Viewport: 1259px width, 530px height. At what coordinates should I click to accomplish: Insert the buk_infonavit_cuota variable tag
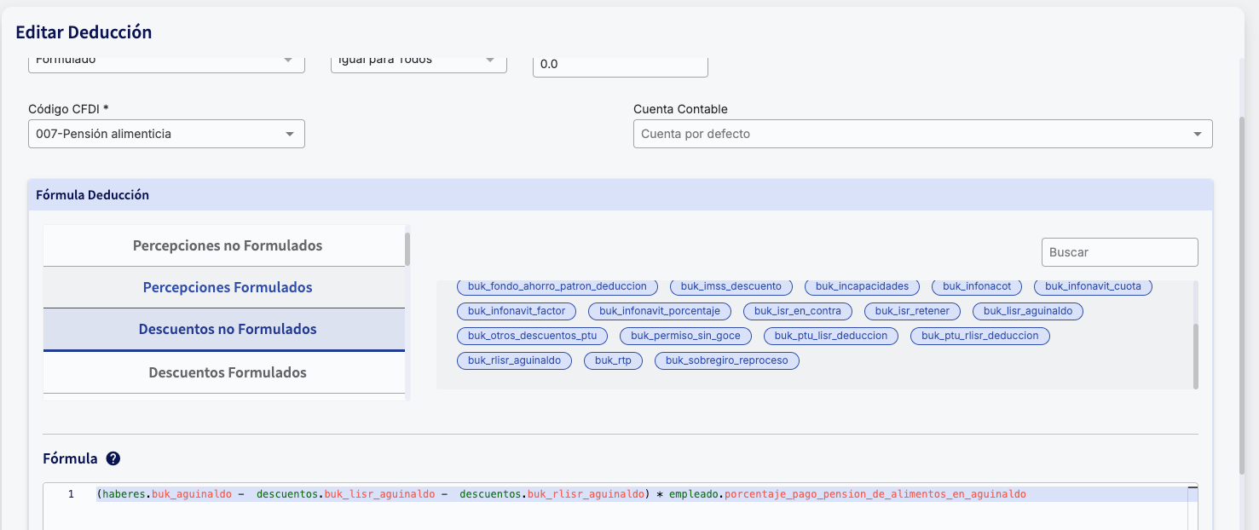click(x=1093, y=286)
